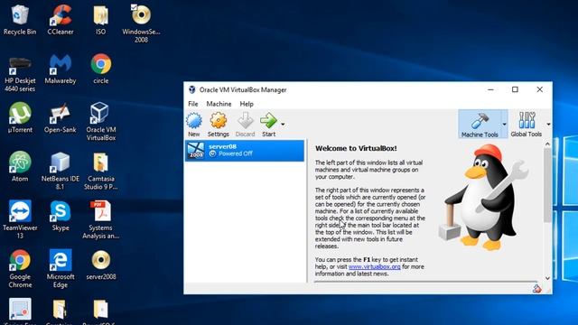Launch µTorrent from the desktop
Viewport: 578px width, 325px height.
(20, 118)
